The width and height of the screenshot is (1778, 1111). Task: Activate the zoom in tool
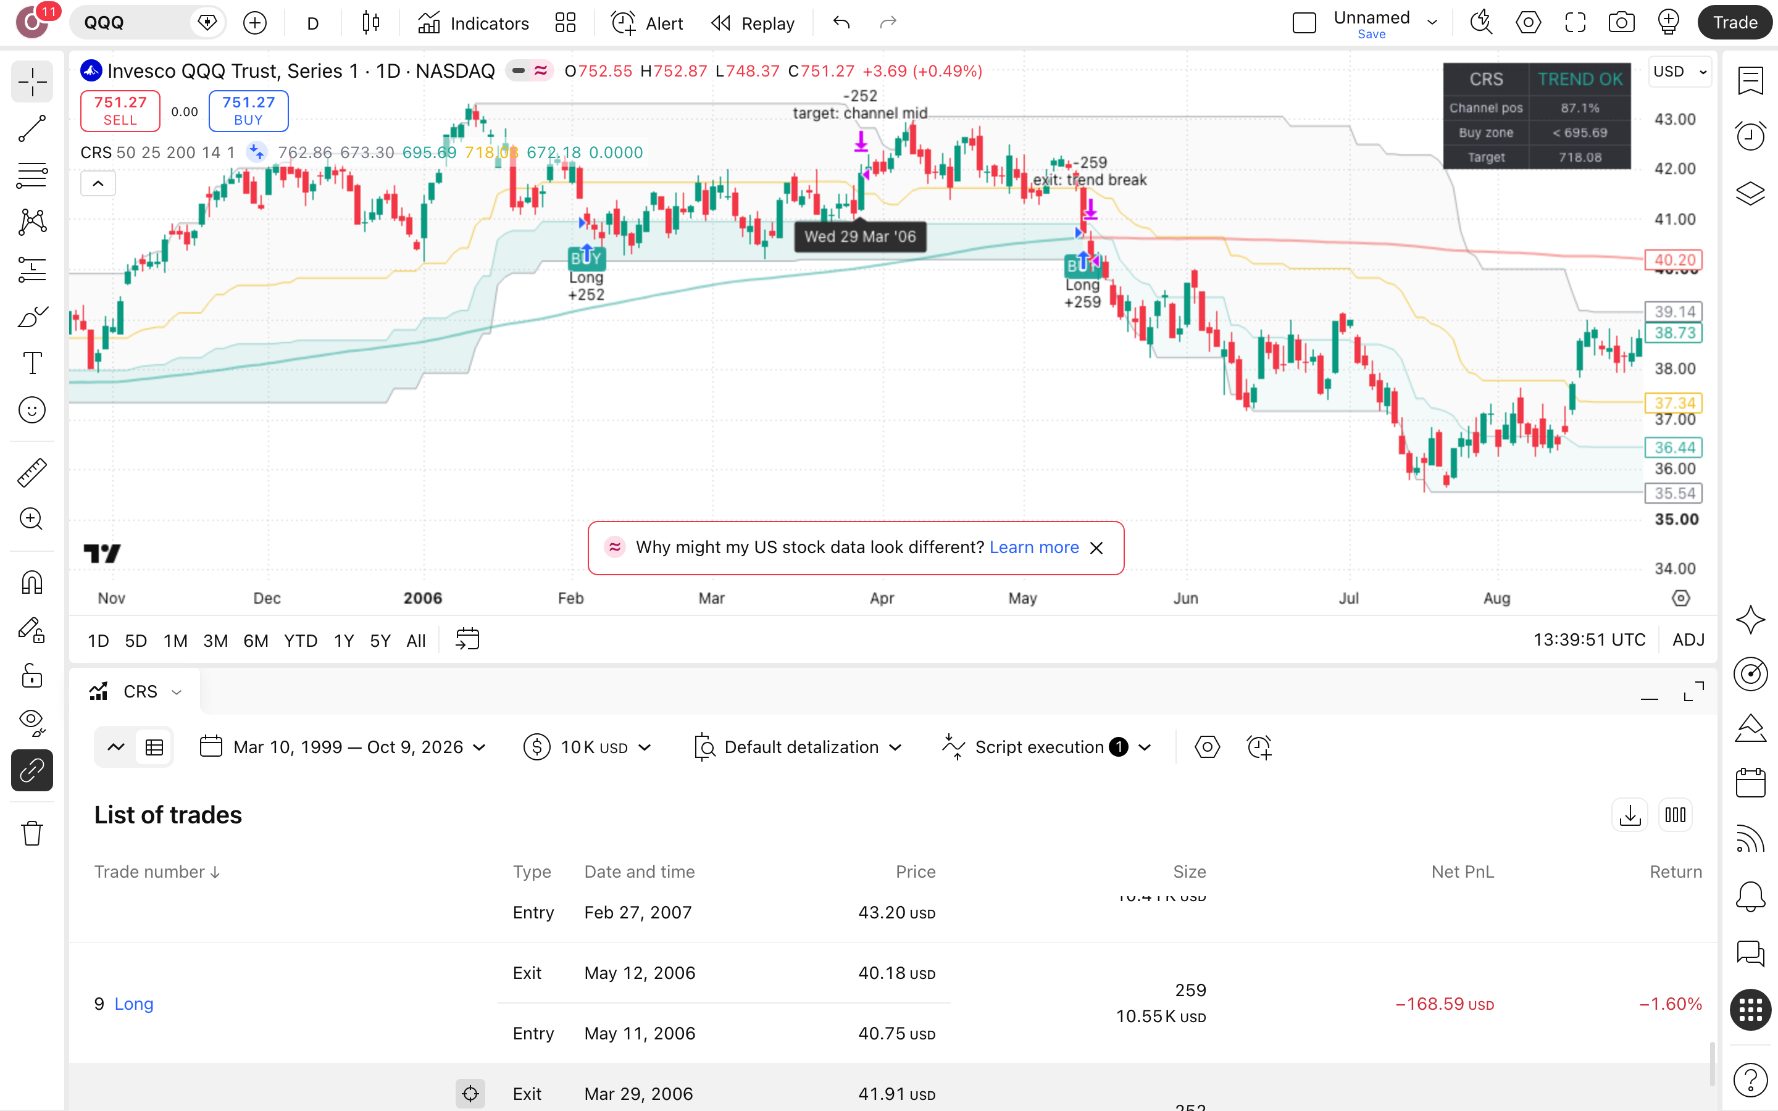[x=32, y=520]
